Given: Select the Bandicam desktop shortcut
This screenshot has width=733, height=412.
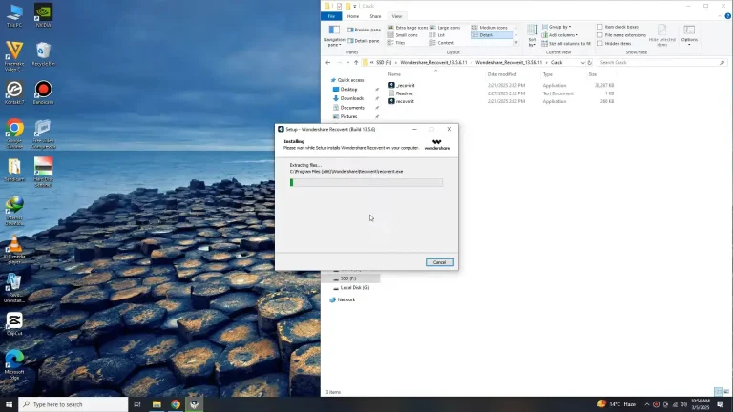Looking at the screenshot, I should pos(43,93).
